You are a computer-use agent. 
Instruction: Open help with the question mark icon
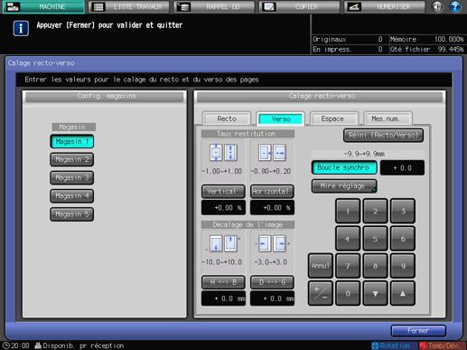click(455, 6)
